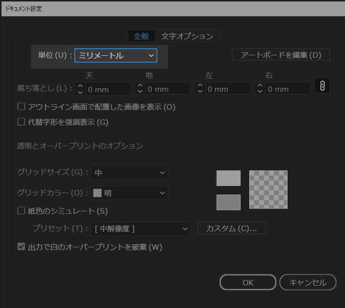Image resolution: width=345 pixels, height=308 pixels.
Task: Enable アウトライン画面で配置した画像を表示 checkbox
Action: [21, 107]
